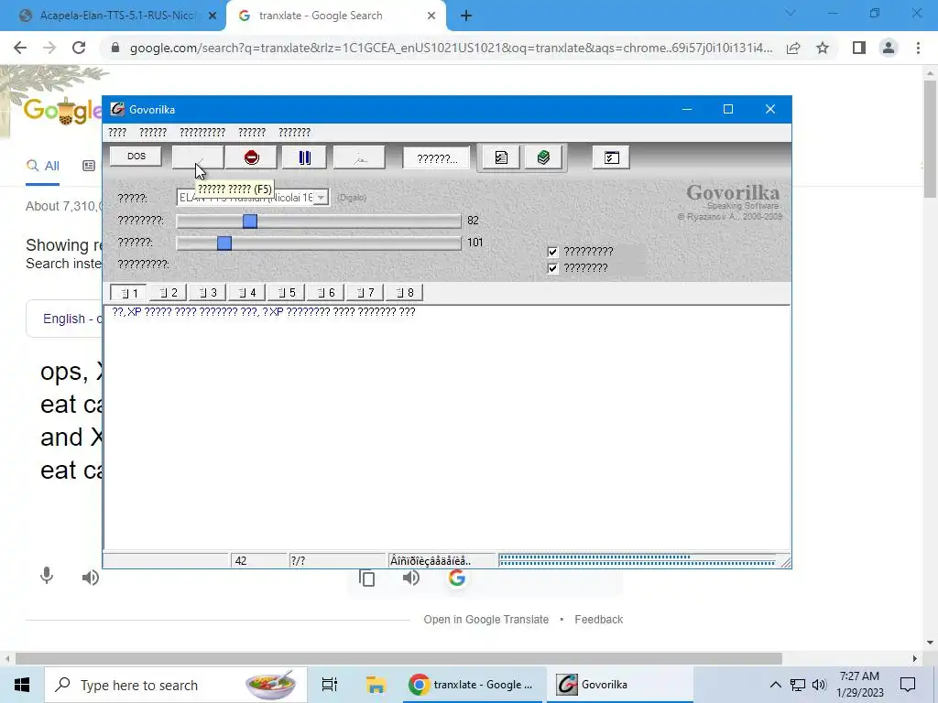Click the blue pause bars button

point(304,157)
